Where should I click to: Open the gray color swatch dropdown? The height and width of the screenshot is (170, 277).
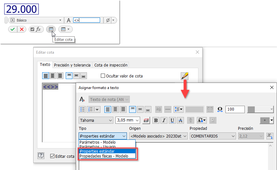(260, 109)
